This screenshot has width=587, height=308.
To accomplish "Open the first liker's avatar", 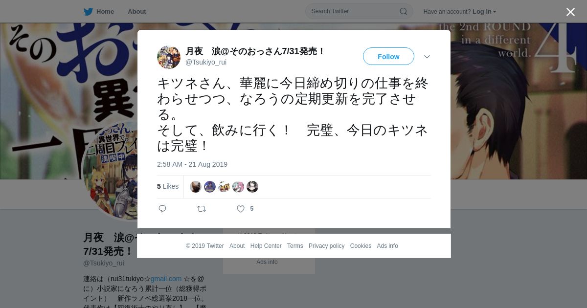I will point(196,187).
